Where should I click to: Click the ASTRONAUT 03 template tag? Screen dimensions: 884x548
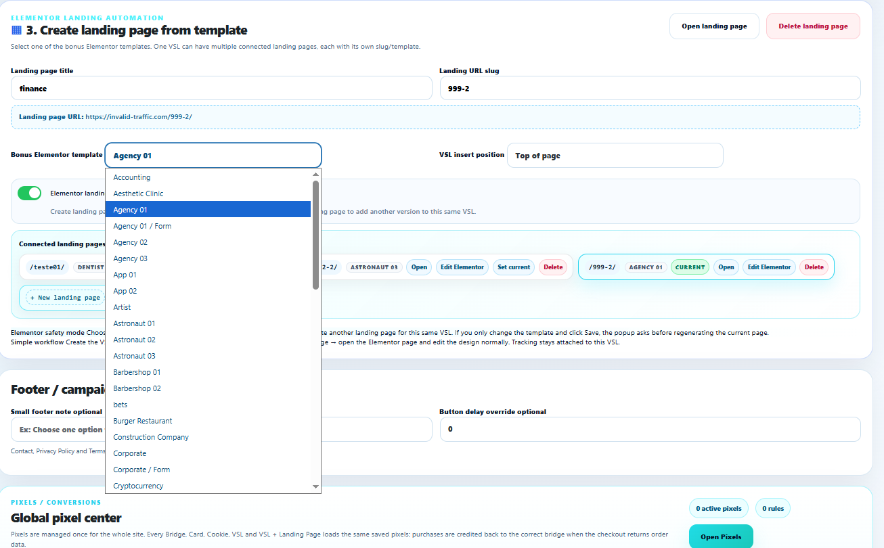tap(374, 267)
